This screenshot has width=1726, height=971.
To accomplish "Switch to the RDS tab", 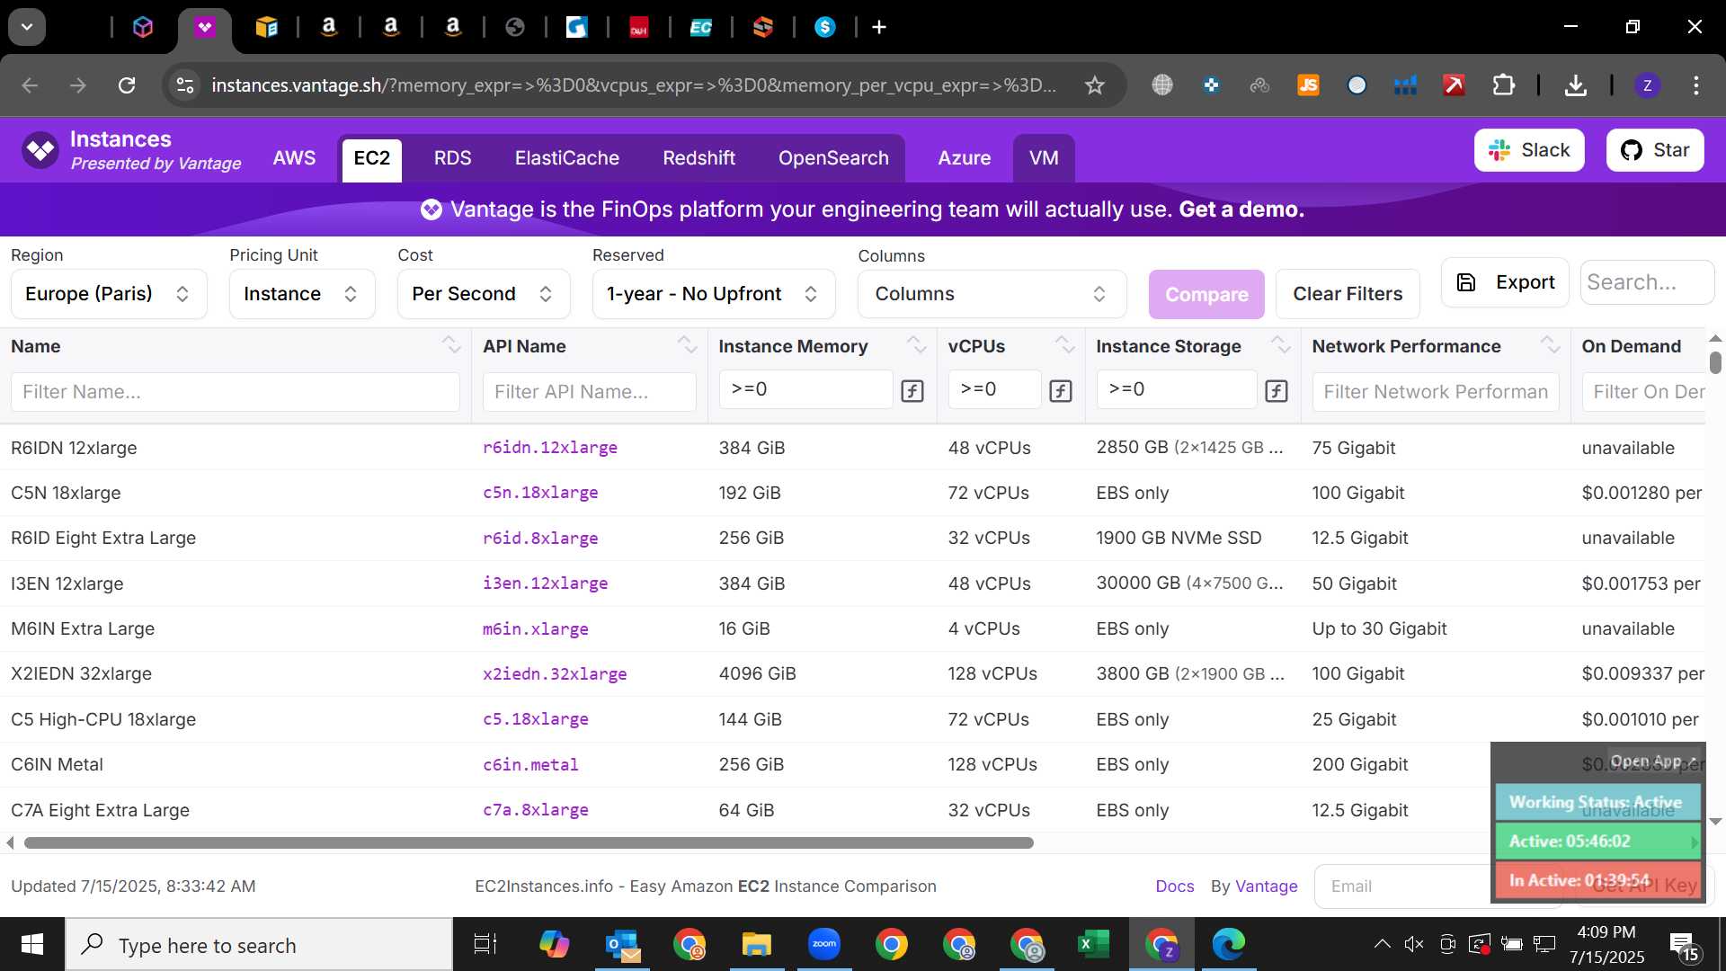I will [452, 158].
